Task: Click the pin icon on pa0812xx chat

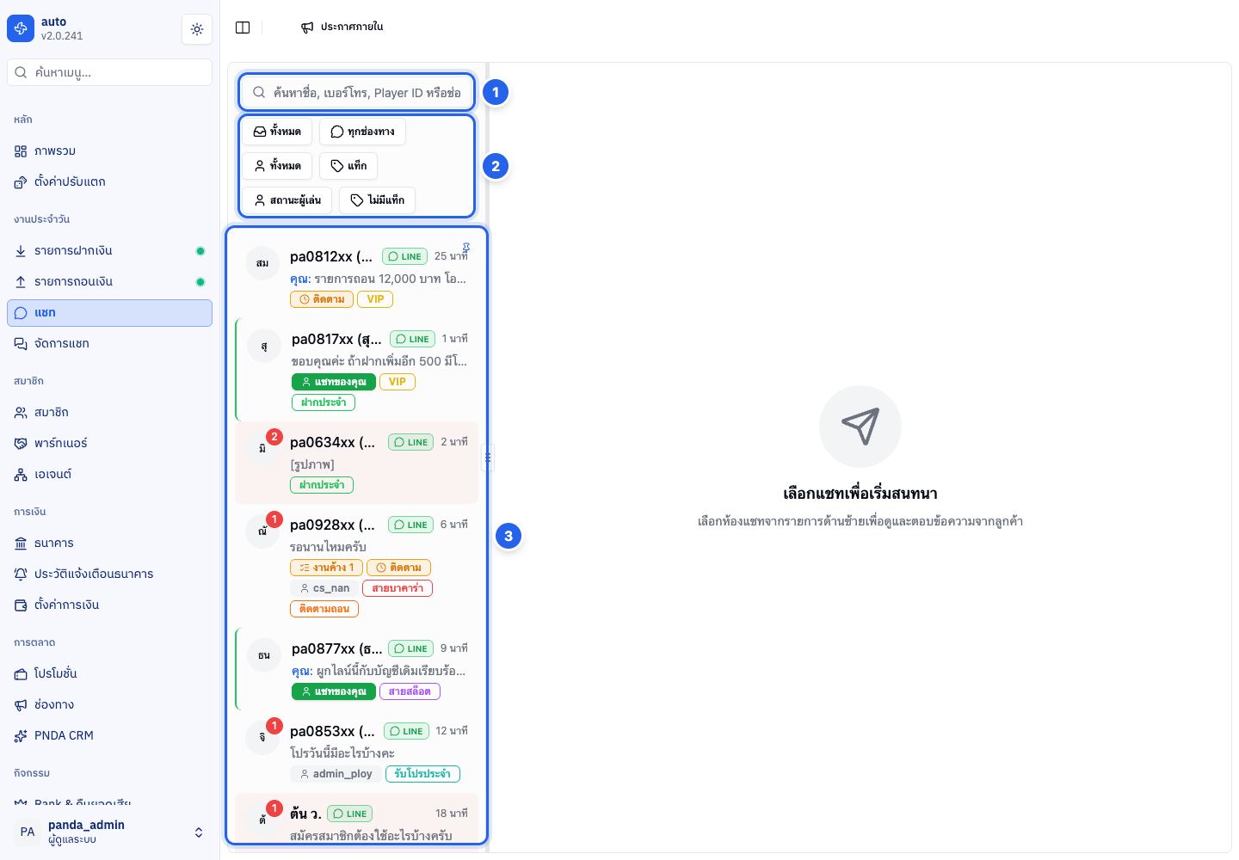Action: pos(466,248)
